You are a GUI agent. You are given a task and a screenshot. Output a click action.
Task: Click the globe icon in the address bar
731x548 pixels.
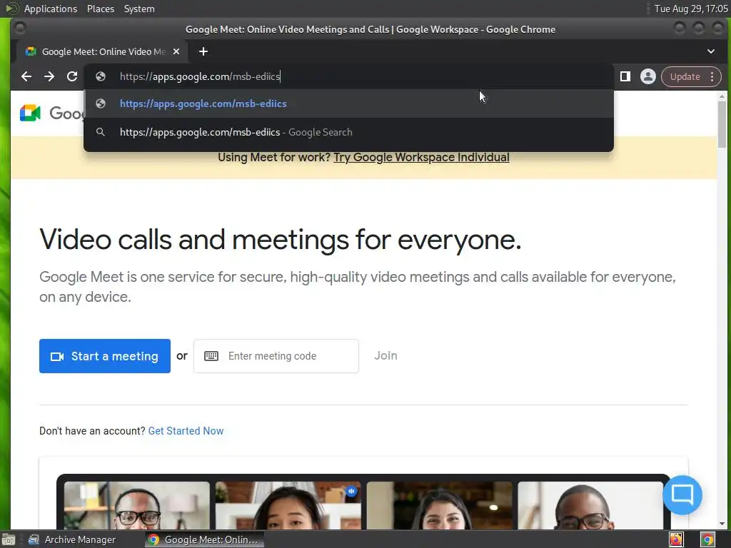tap(101, 76)
